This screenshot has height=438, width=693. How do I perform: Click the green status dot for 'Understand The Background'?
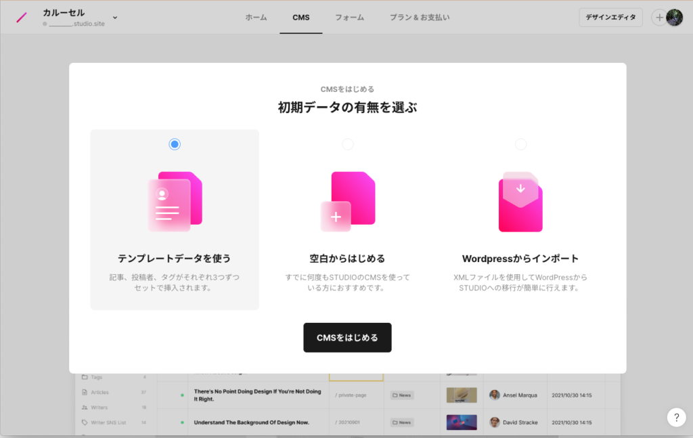point(182,422)
